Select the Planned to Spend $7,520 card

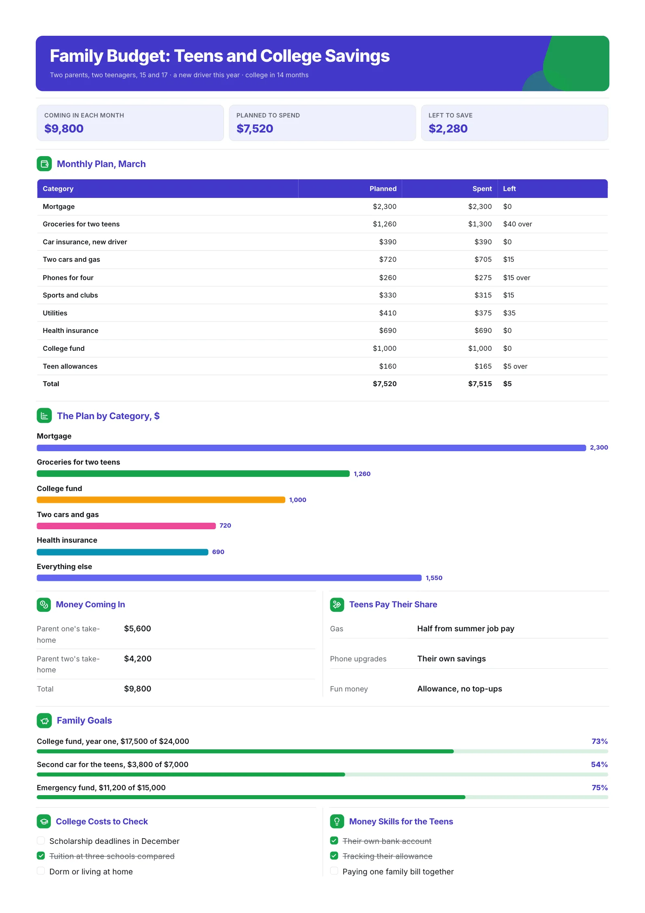(322, 123)
